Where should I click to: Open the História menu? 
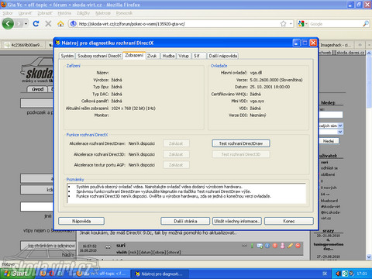[64, 13]
